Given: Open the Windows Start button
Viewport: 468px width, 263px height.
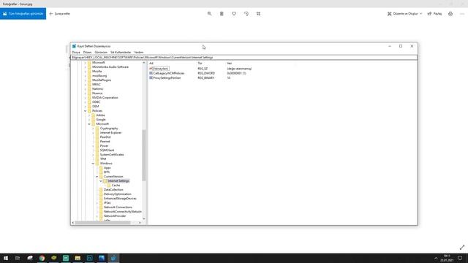Looking at the screenshot, I should [x=6, y=258].
